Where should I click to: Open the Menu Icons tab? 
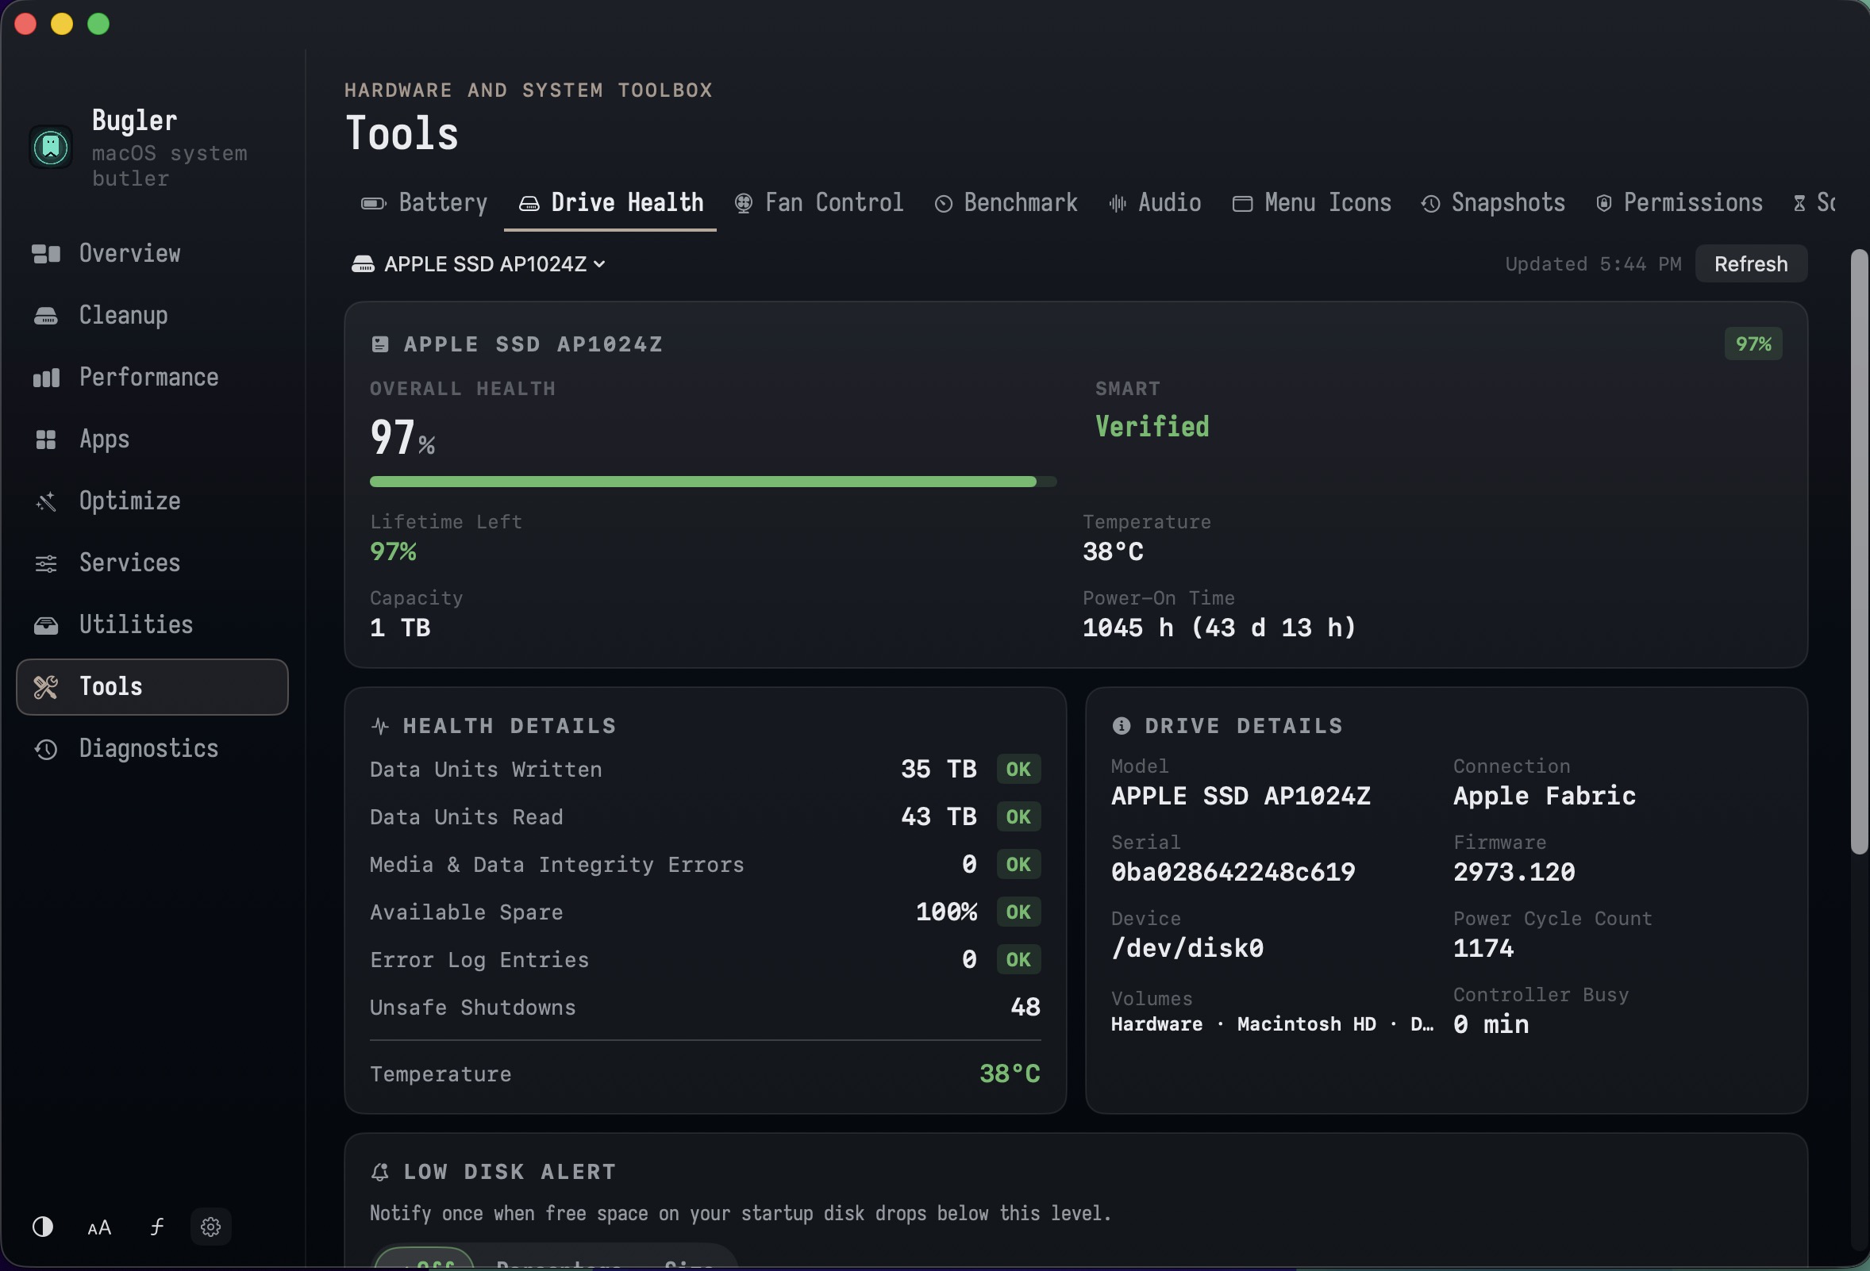click(1311, 203)
